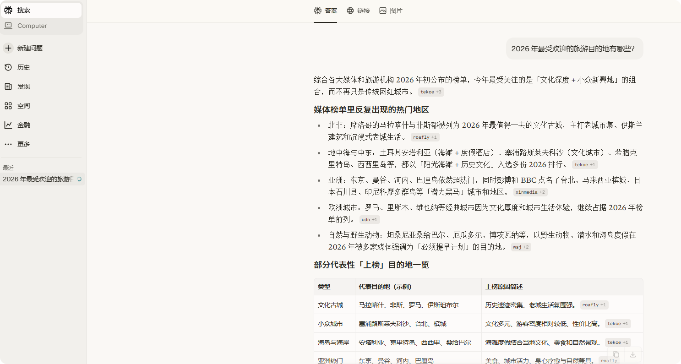Viewport: 681px width, 364px height.
Task: Click the plus icon for 新建问题
Action: (8, 48)
